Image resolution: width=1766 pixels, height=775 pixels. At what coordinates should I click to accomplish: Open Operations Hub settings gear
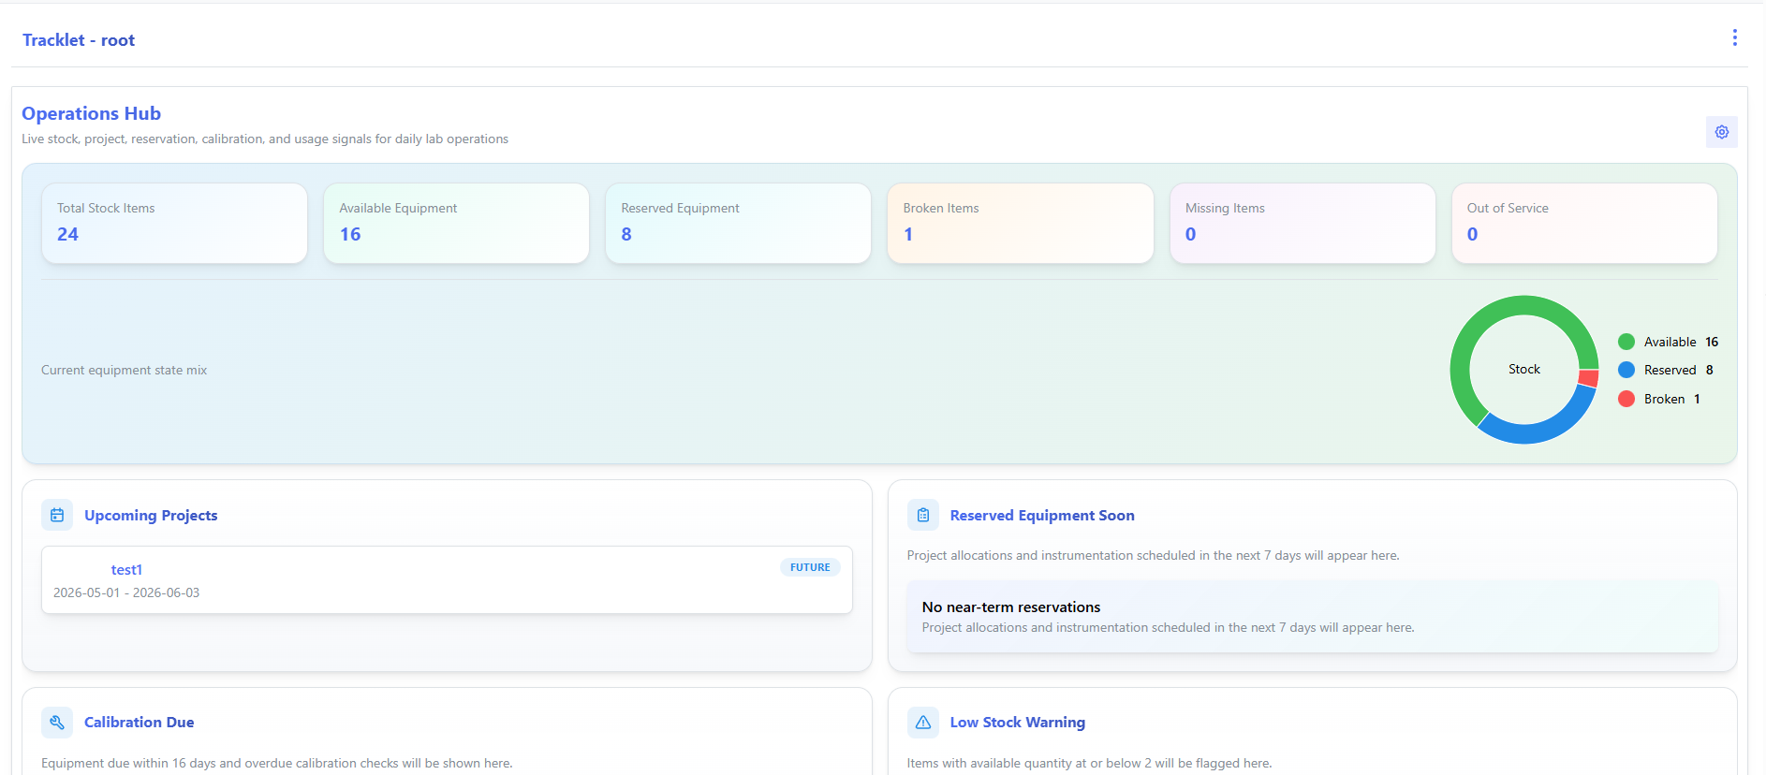pos(1721,132)
